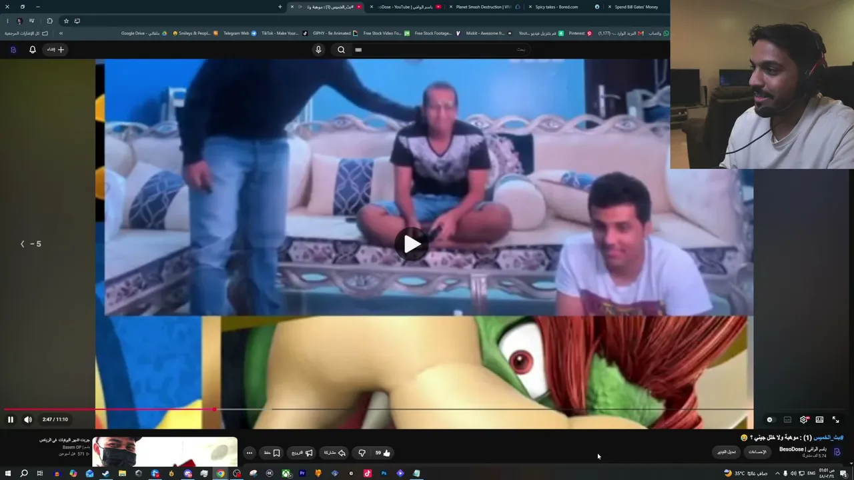Toggle the autoplay switch in player
854x480 pixels.
click(770, 420)
